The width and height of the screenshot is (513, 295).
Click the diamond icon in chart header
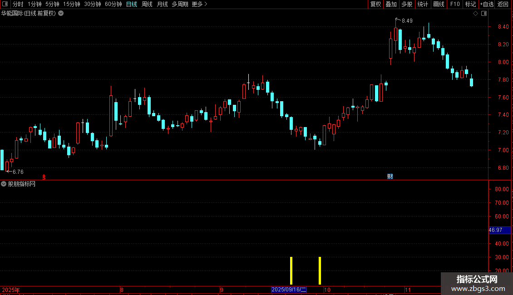point(476,14)
